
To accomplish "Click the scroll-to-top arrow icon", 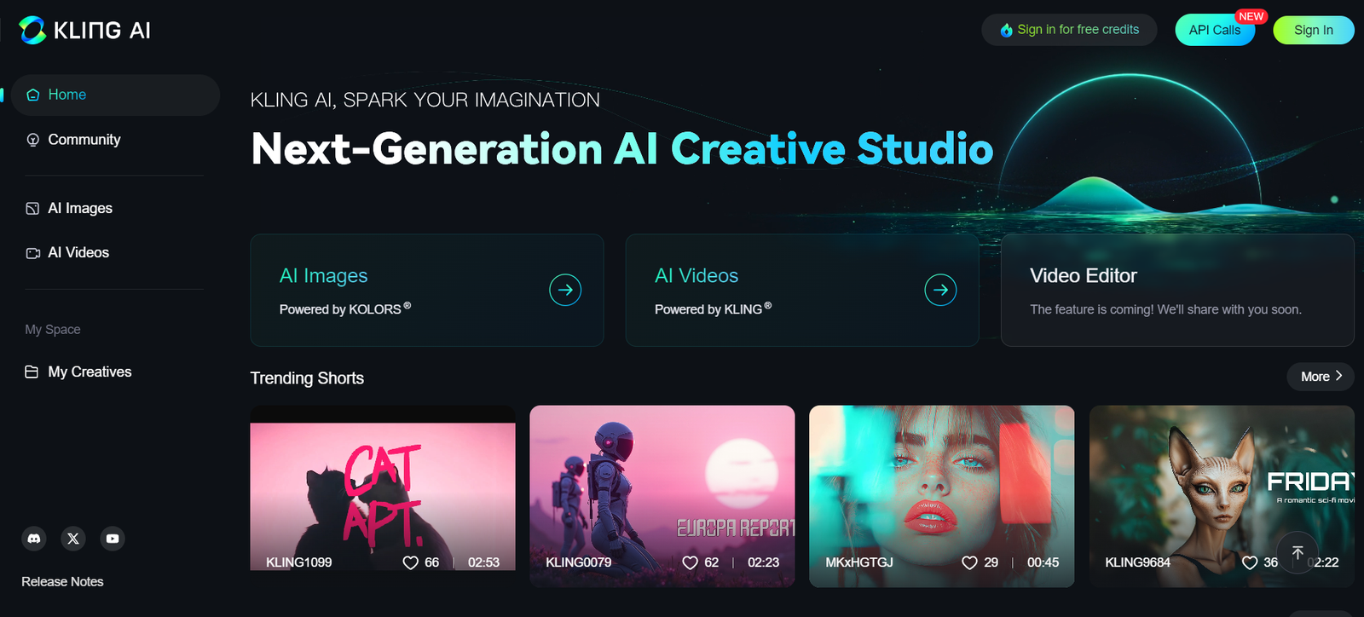I will click(x=1298, y=552).
